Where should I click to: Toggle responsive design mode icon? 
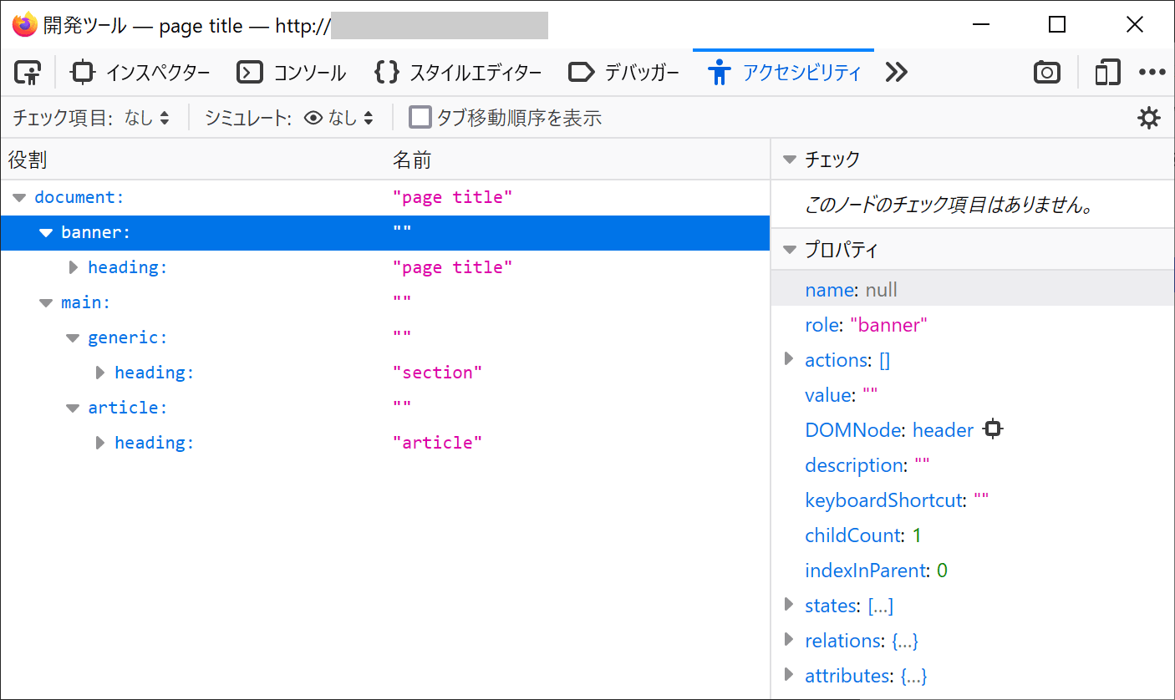click(x=1107, y=74)
